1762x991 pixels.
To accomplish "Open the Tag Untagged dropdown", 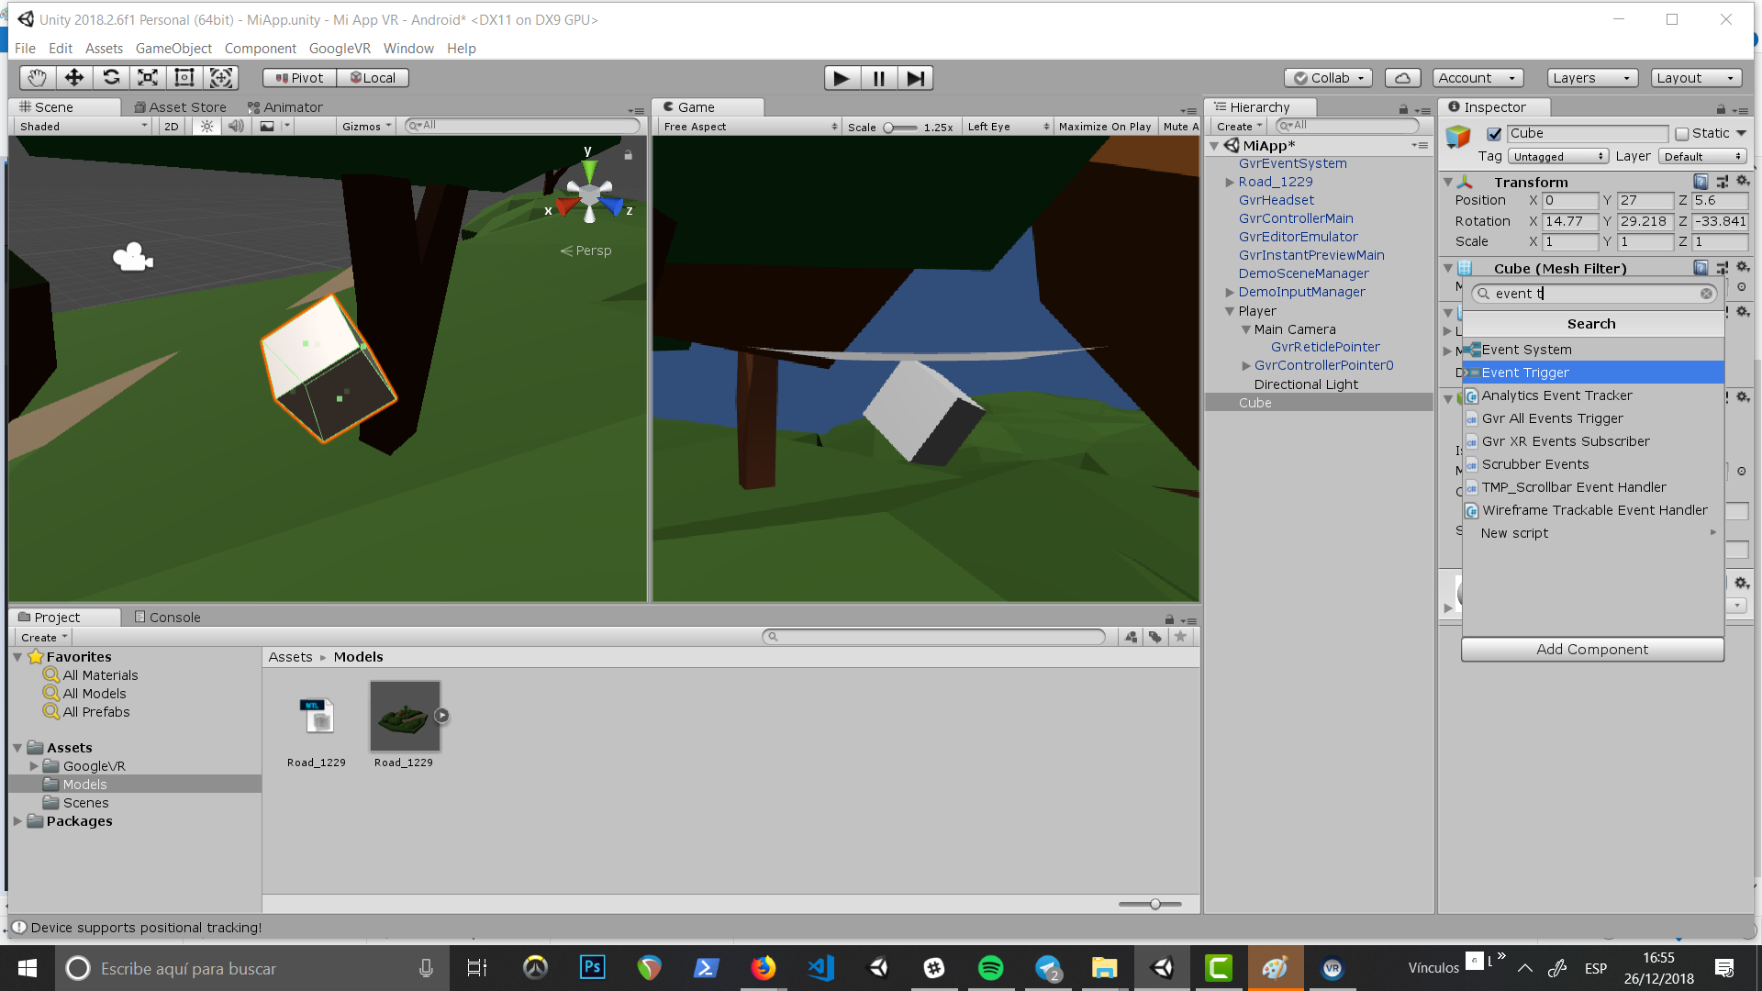I will point(1558,157).
